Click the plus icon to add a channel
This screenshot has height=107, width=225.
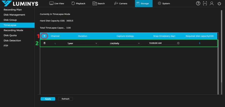tap(44, 36)
